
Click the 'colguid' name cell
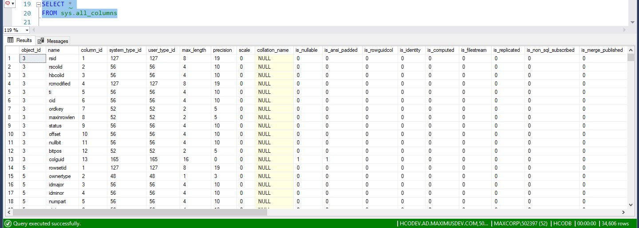click(x=62, y=159)
